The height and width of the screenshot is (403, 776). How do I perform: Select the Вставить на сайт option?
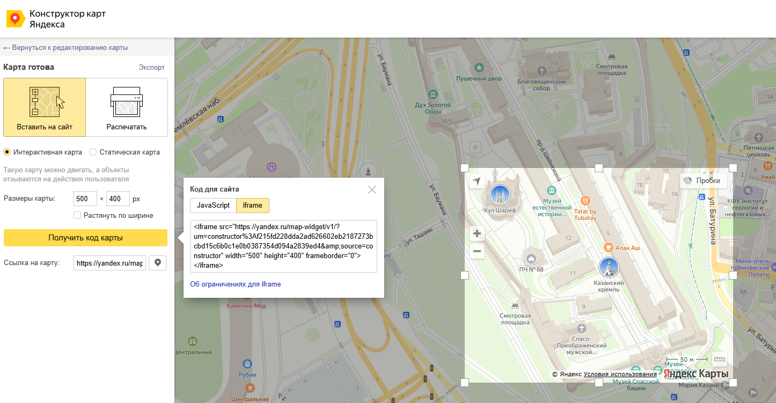[45, 107]
